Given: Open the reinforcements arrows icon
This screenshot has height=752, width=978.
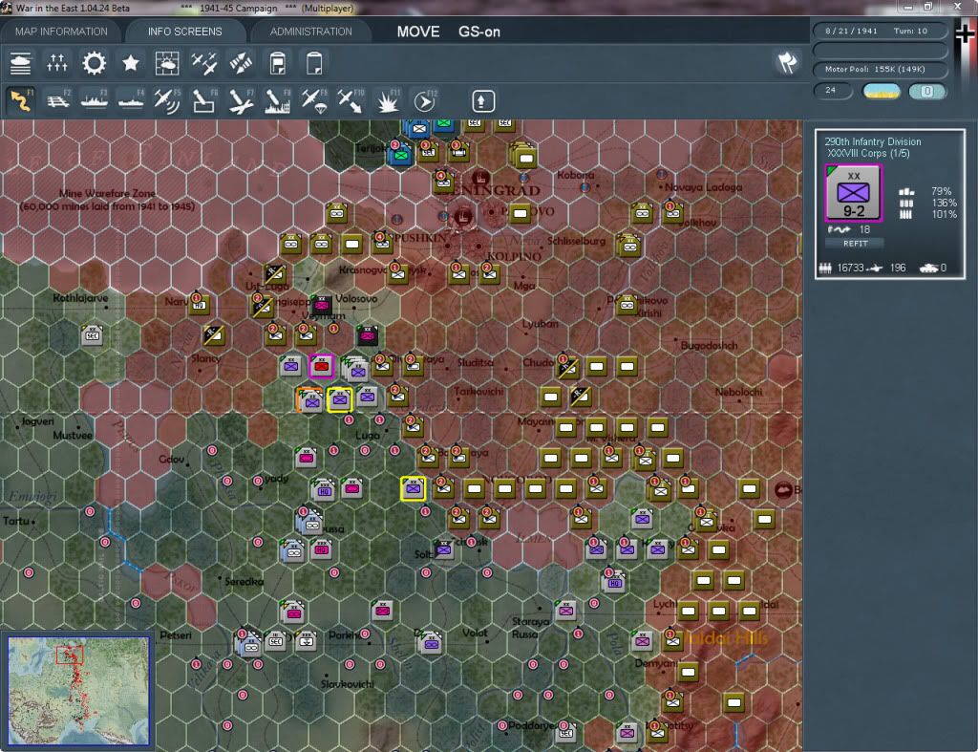Looking at the screenshot, I should pos(241,63).
